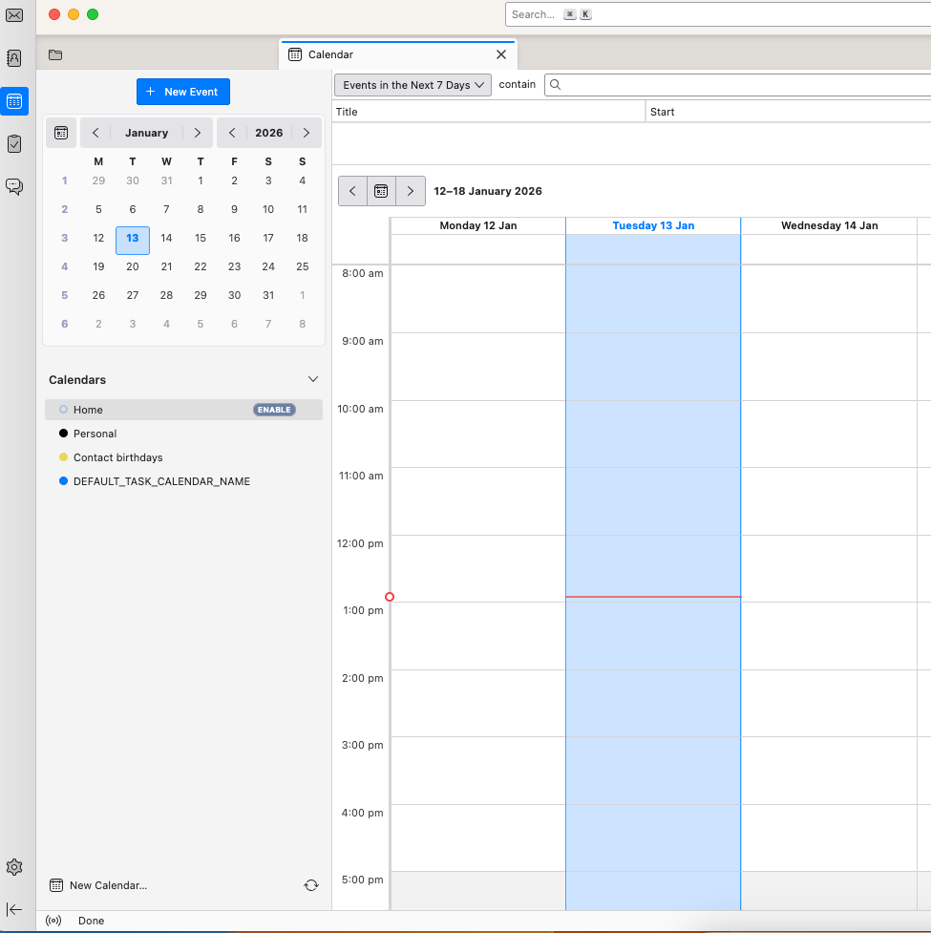Click the calendar icon between week navigation arrows
The width and height of the screenshot is (931, 933).
click(x=381, y=190)
